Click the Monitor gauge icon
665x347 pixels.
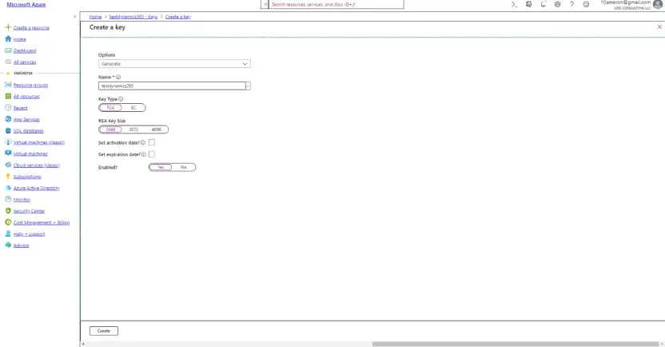8,199
